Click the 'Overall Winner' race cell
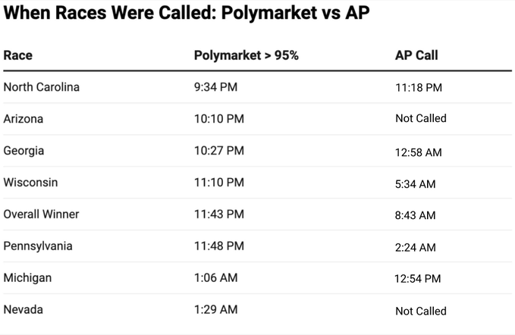515x335 pixels. coord(41,214)
